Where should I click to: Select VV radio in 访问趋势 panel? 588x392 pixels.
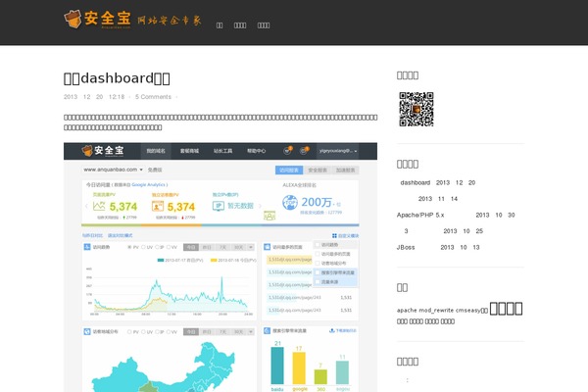169,247
